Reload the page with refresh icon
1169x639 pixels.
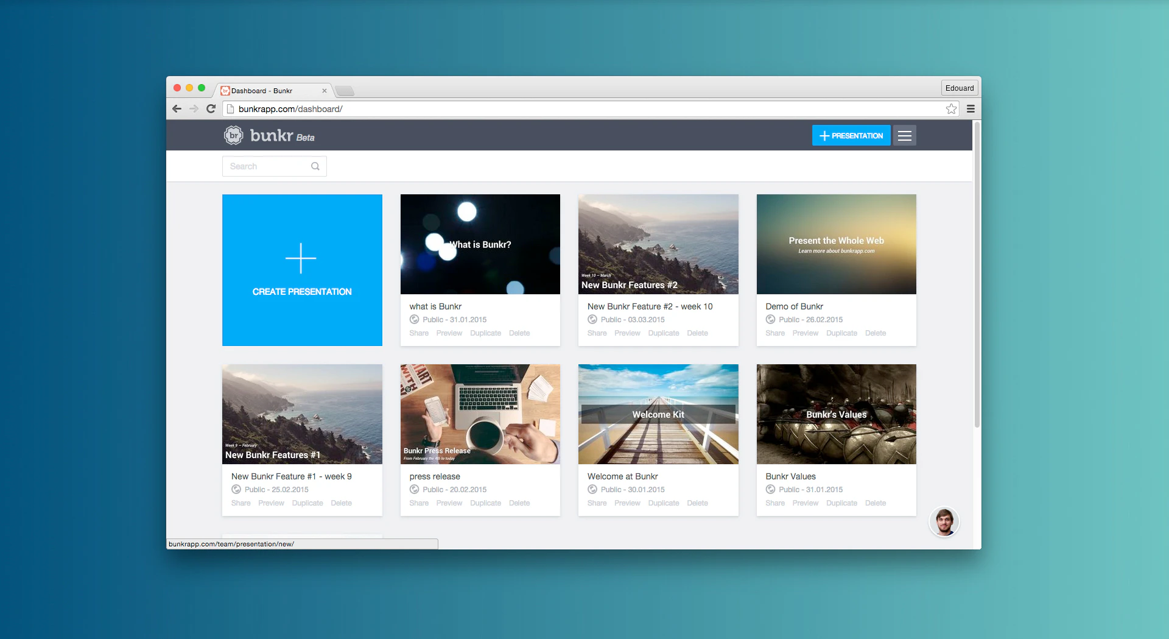[x=211, y=109]
